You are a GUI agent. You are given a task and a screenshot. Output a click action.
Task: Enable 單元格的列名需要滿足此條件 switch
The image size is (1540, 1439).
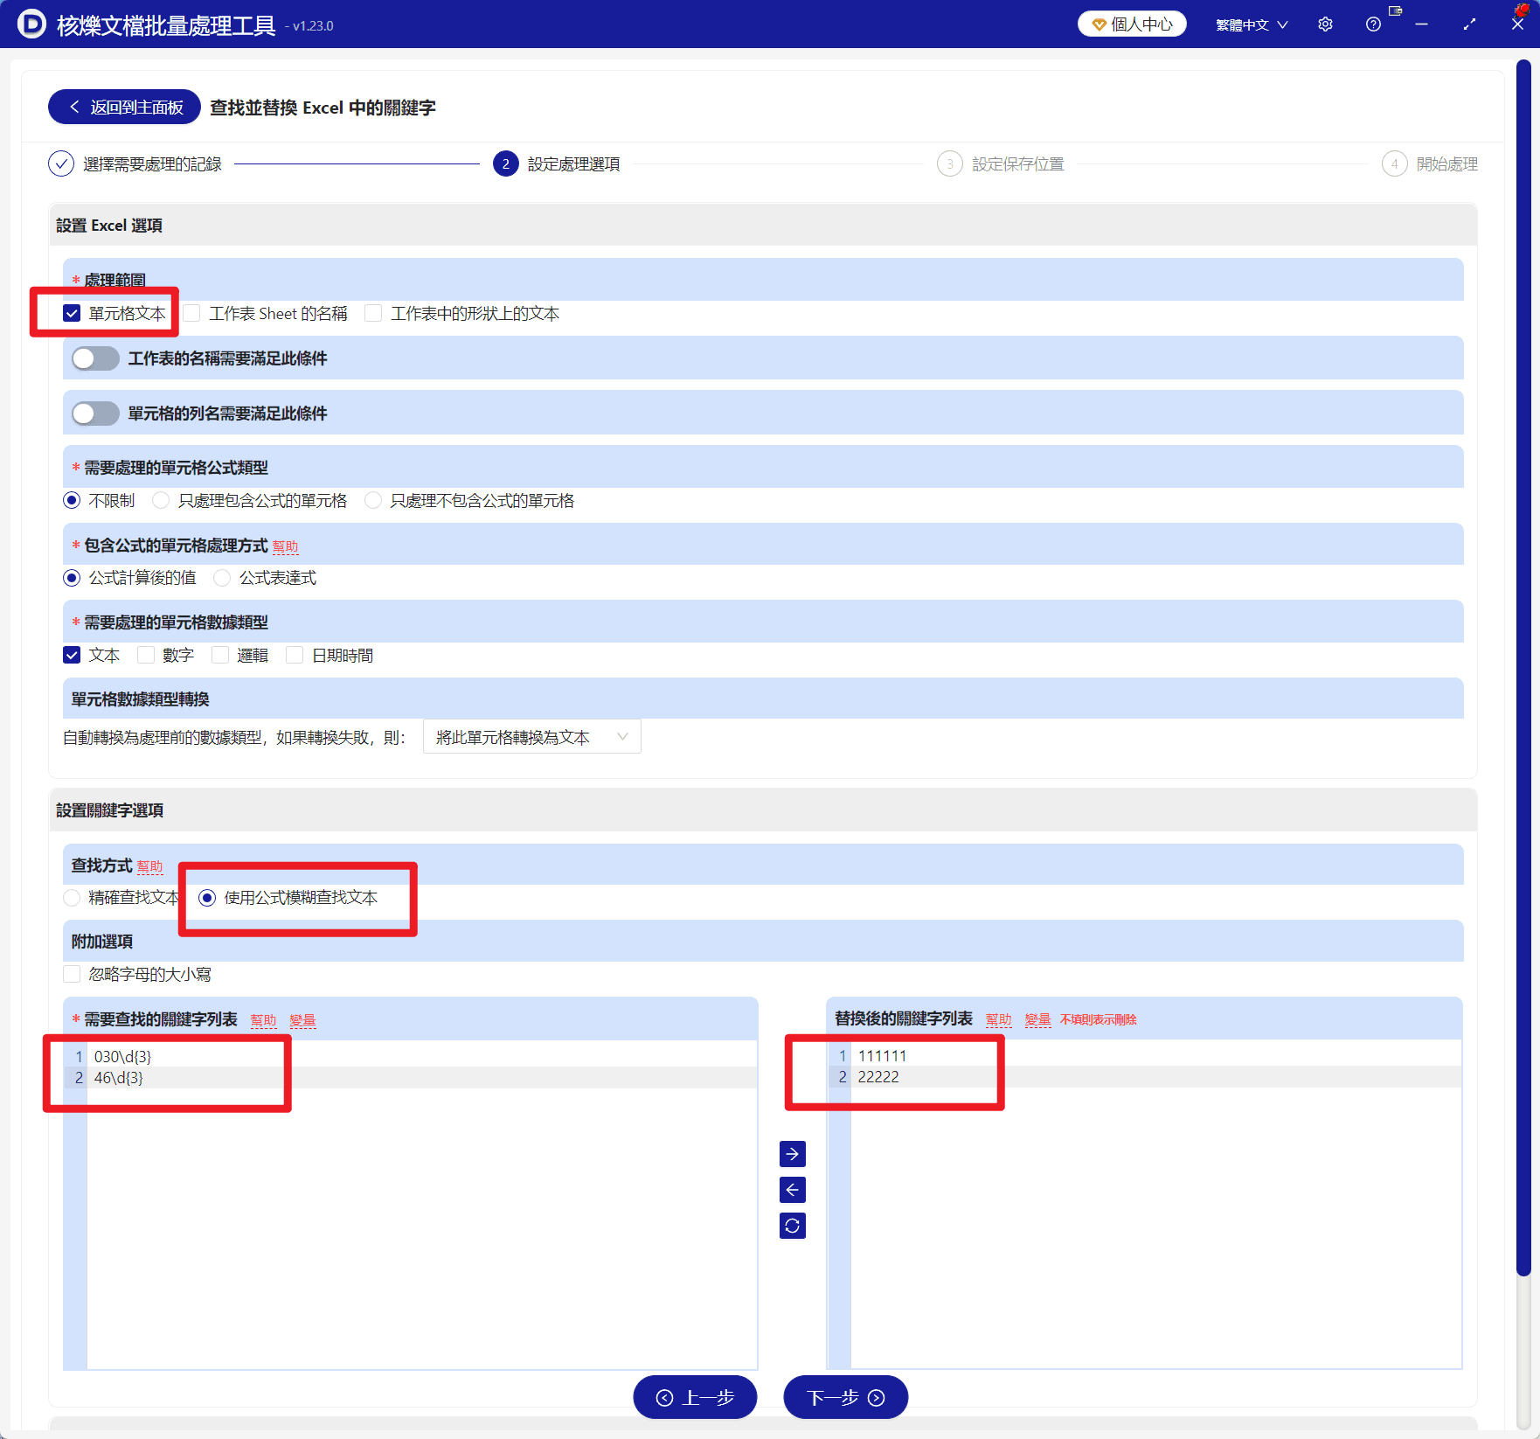click(x=96, y=414)
